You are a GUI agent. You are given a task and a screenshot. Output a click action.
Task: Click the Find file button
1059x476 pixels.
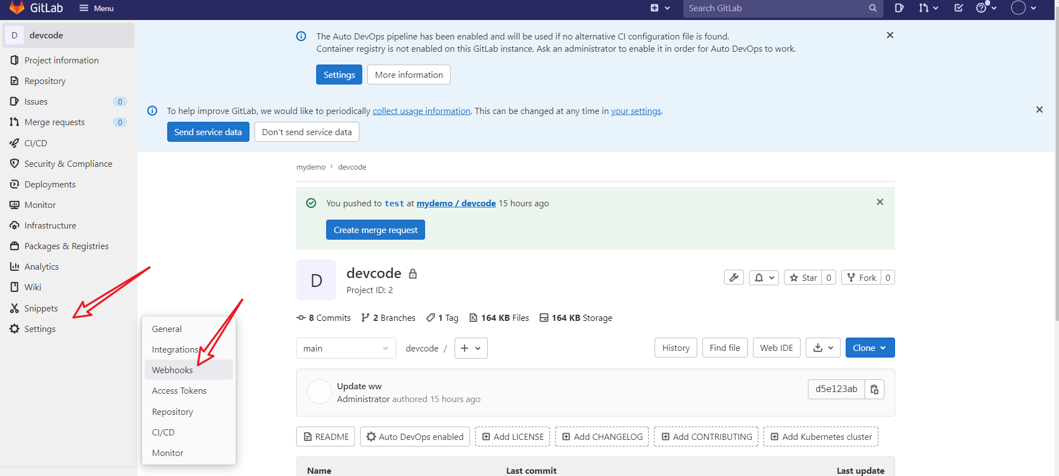[x=725, y=348]
